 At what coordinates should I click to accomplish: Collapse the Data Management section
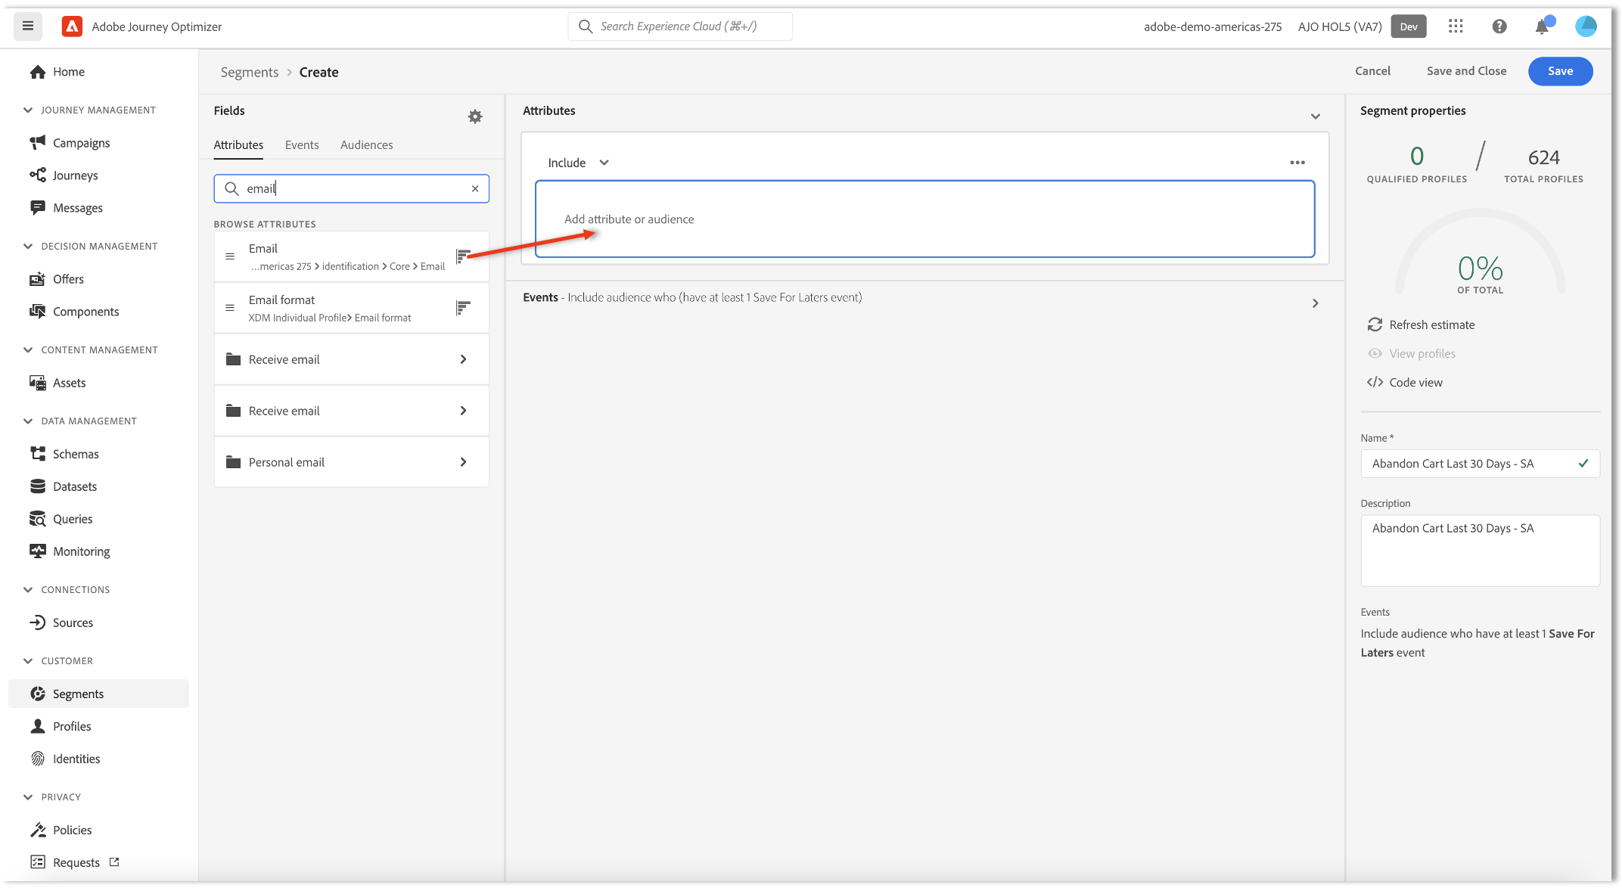pyautogui.click(x=28, y=421)
